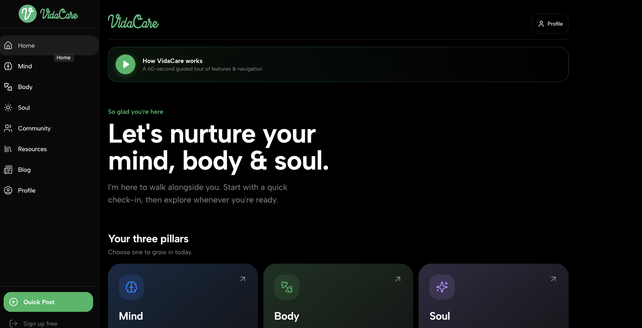This screenshot has width=642, height=328.
Task: Click the Blog newspaper icon in sidebar
Action: click(x=8, y=170)
